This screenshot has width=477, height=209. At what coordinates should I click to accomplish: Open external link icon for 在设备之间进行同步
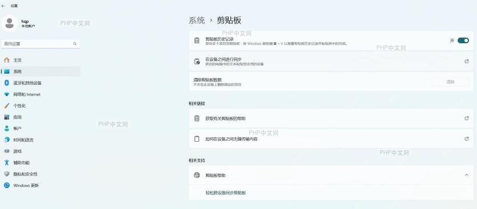(x=466, y=62)
